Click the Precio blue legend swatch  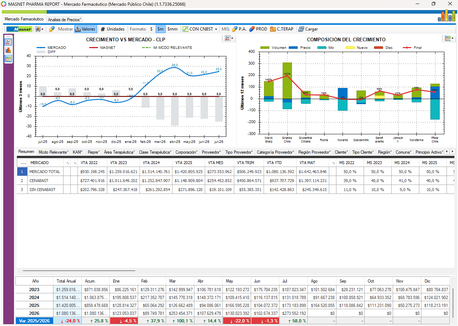[293, 47]
